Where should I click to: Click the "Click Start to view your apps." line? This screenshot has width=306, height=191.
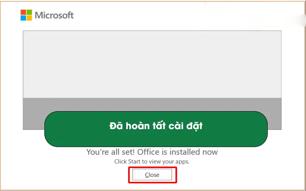[x=152, y=162]
